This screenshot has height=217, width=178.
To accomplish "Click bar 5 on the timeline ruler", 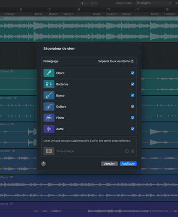I will (21, 10).
